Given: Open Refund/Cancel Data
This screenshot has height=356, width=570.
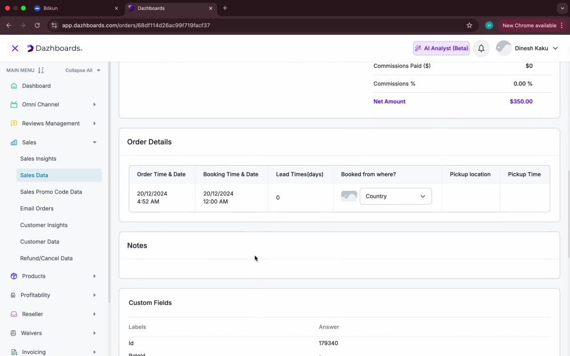Looking at the screenshot, I should [x=46, y=258].
